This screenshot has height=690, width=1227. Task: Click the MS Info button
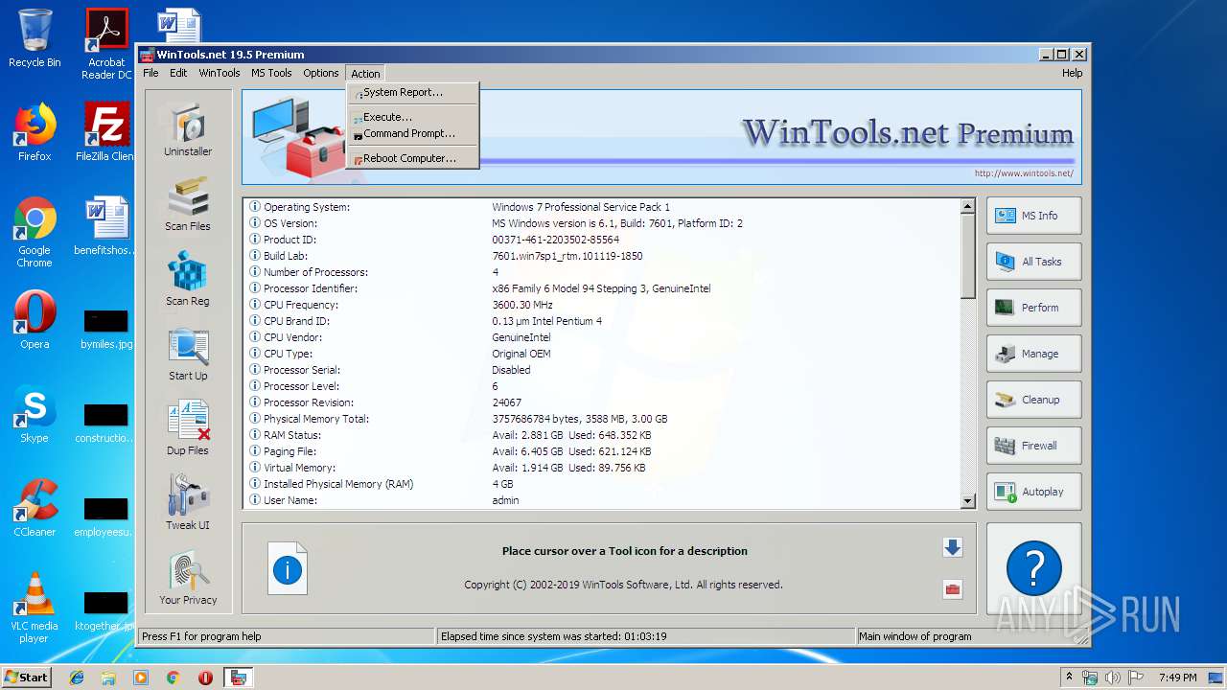[1034, 216]
